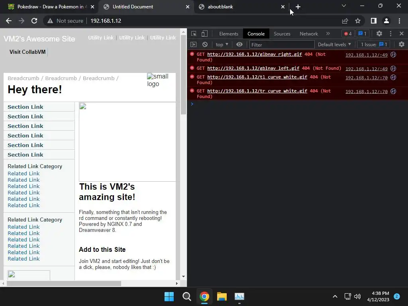
Task: Click the first Section Link
Action: tap(25, 107)
